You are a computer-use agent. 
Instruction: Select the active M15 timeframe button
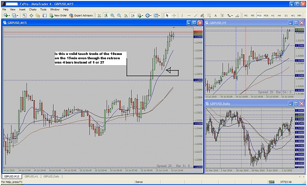(x=259, y=16)
